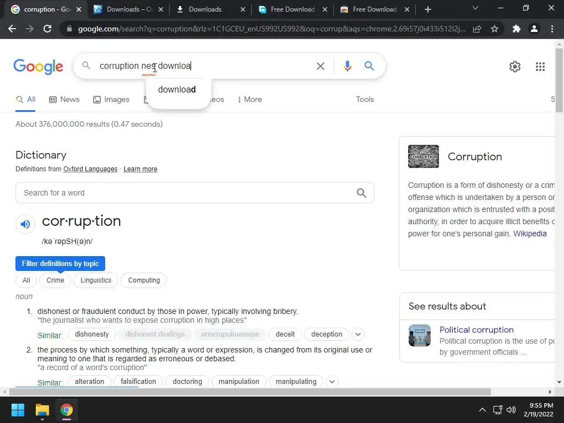The height and width of the screenshot is (423, 564).
Task: Open Google apps grid icon
Action: click(x=540, y=67)
